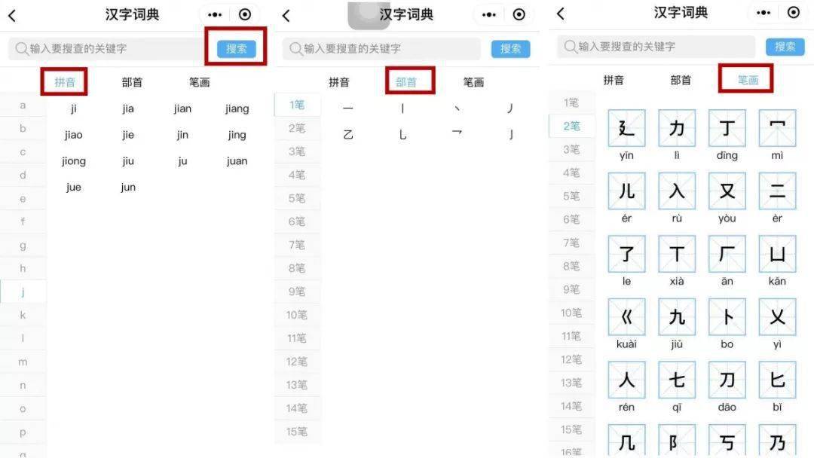814x458 pixels.
Task: Select the 乙 radical stroke
Action: click(347, 135)
